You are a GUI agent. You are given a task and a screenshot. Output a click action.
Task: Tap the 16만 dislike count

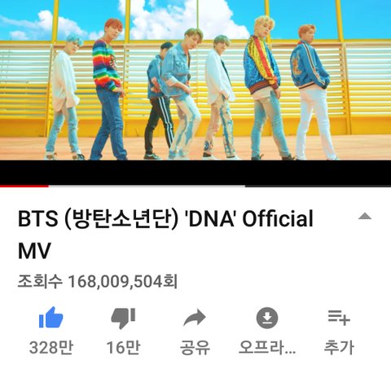(x=123, y=348)
